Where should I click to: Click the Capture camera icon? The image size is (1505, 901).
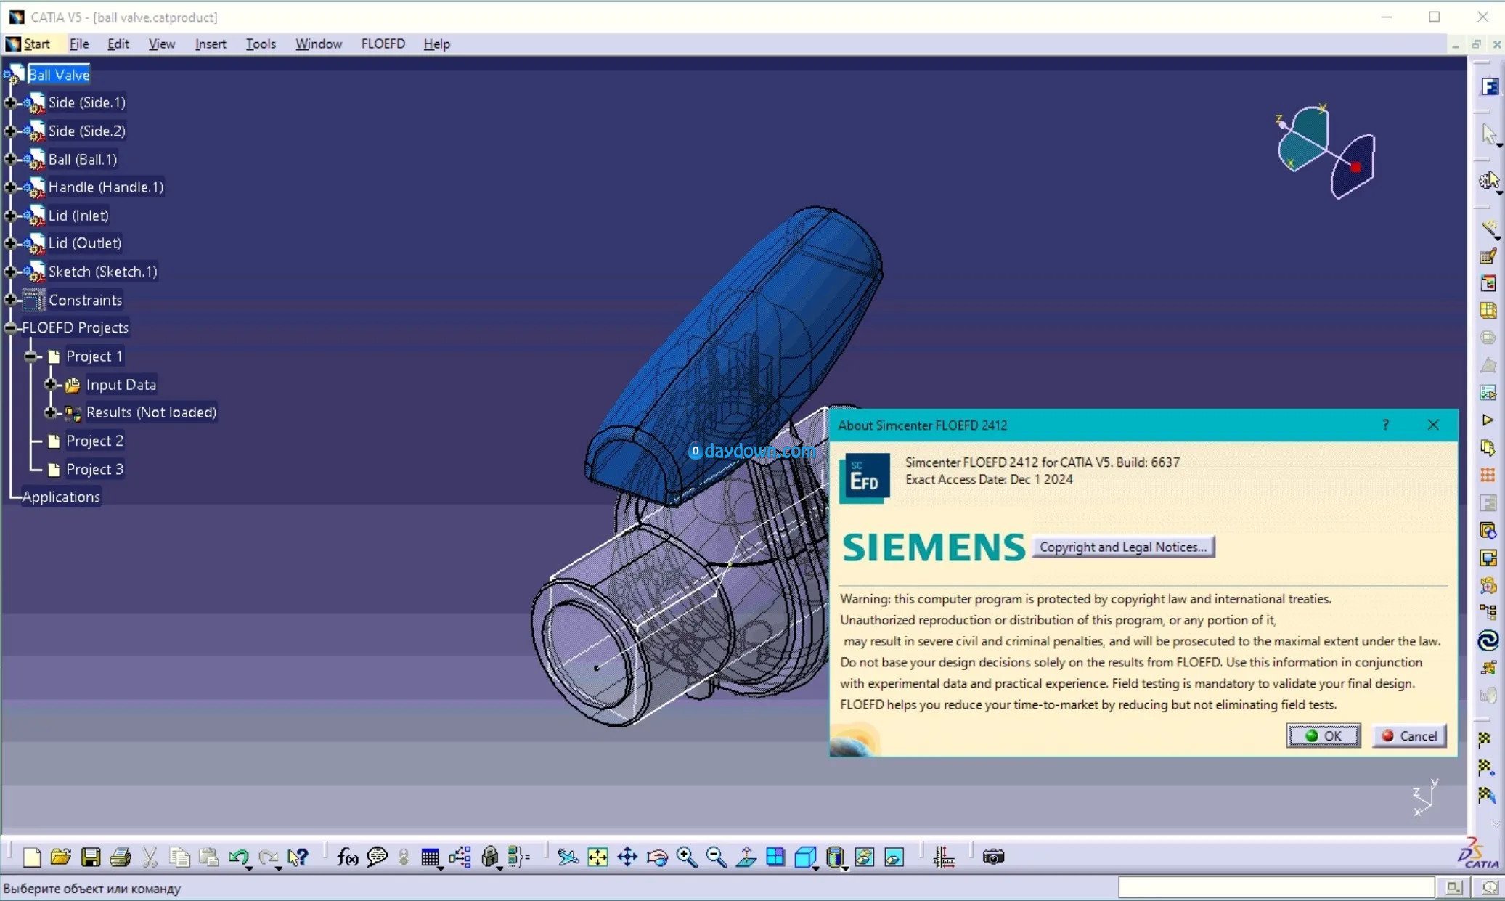point(993,857)
